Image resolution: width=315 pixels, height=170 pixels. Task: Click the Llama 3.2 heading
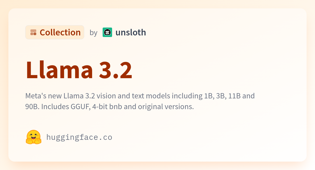pyautogui.click(x=79, y=70)
